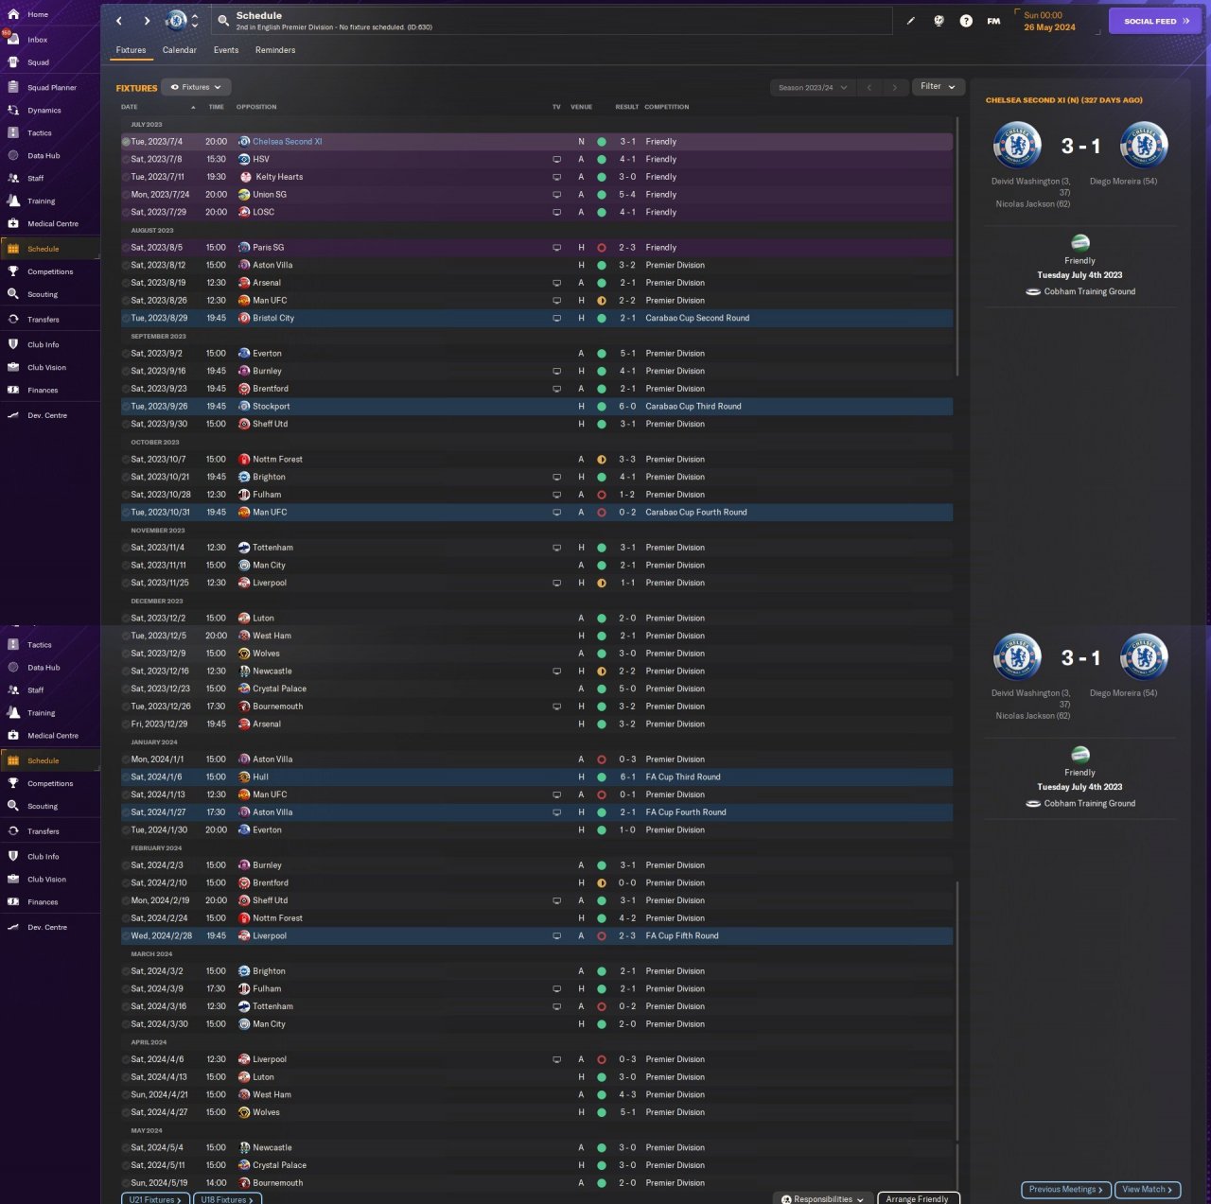Click the magnifier search icon beside Schedule
1211x1204 pixels.
point(223,20)
